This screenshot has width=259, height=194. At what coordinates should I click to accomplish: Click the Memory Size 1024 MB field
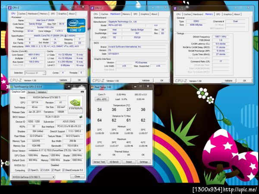point(36,146)
